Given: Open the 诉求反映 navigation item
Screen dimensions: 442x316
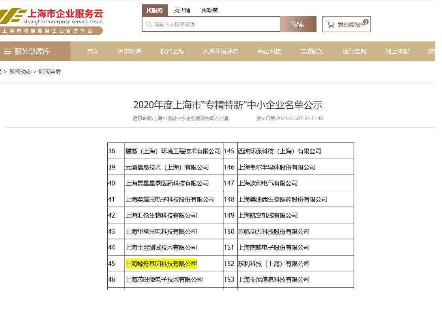Looking at the screenshot, I should (129, 51).
